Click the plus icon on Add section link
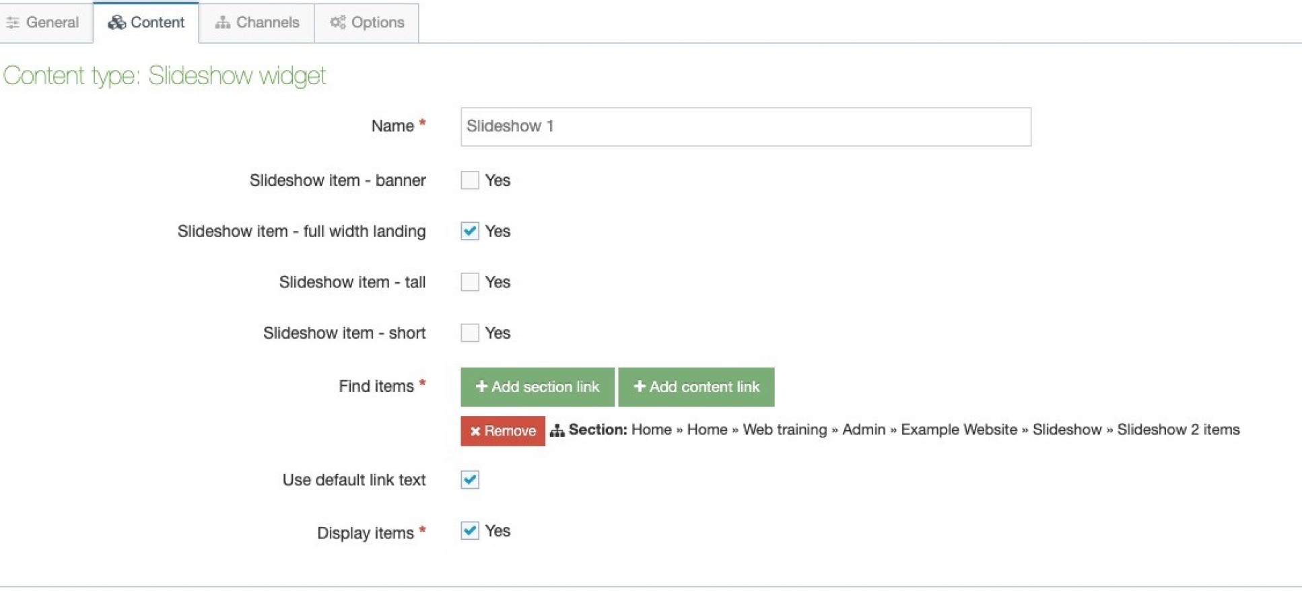The height and width of the screenshot is (591, 1302). pos(481,387)
